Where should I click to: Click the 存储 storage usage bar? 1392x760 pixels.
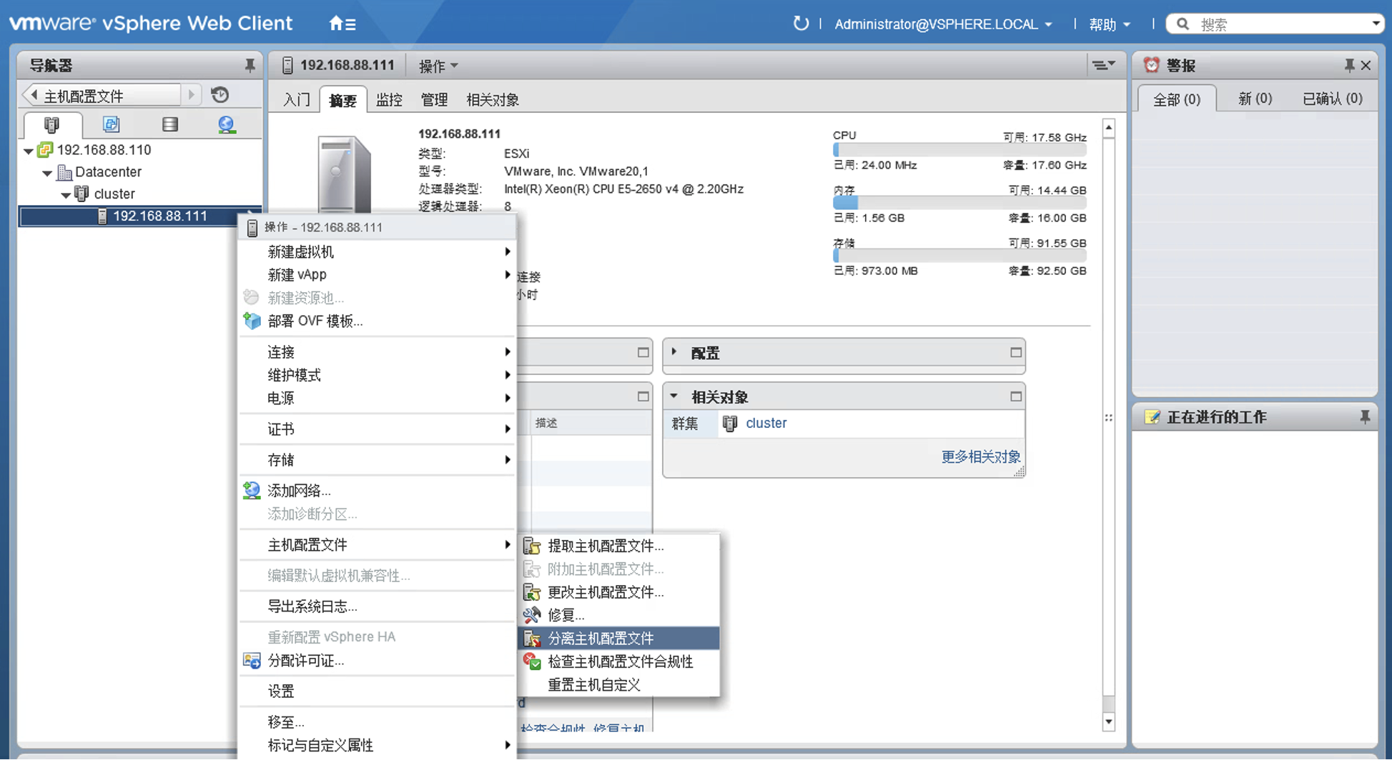(959, 256)
